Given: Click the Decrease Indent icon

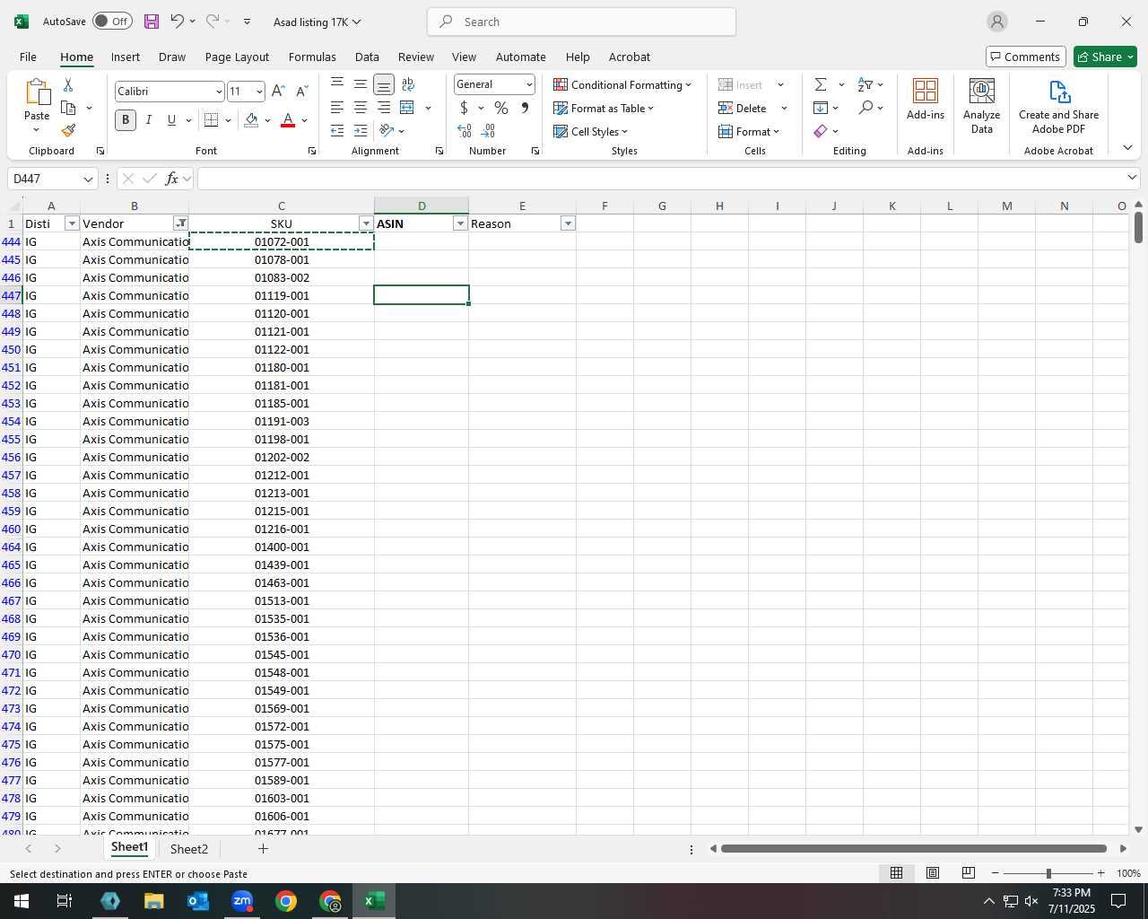Looking at the screenshot, I should coord(337,131).
